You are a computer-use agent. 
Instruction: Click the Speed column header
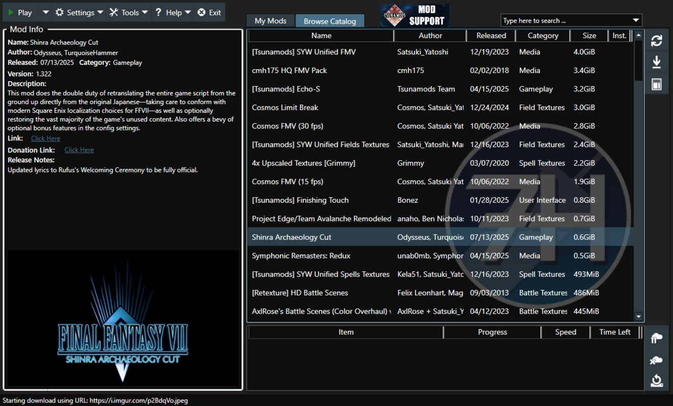point(565,332)
